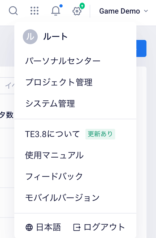
Task: Click the green update arrow badge
Action: (x=82, y=6)
